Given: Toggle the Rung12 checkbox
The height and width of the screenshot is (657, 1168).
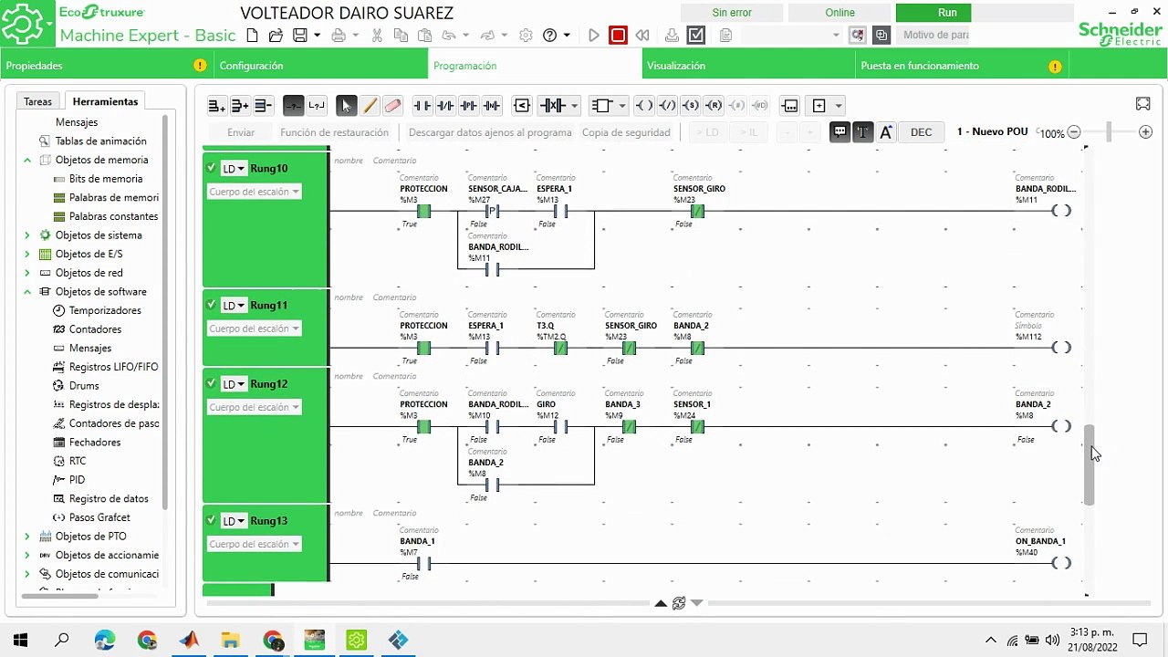Looking at the screenshot, I should tap(211, 383).
